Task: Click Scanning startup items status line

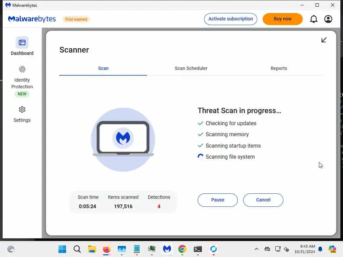Action: click(x=229, y=146)
